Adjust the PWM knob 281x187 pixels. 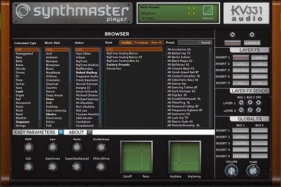[29, 147]
